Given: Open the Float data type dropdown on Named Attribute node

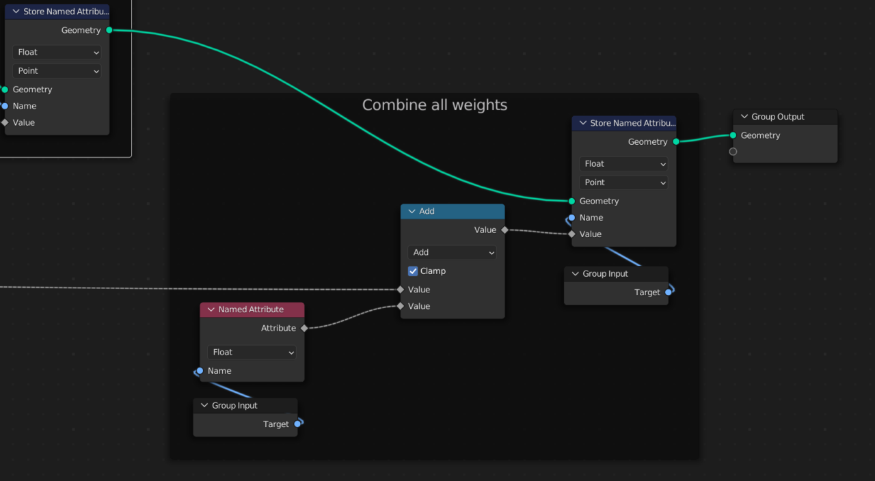Looking at the screenshot, I should click(x=252, y=352).
